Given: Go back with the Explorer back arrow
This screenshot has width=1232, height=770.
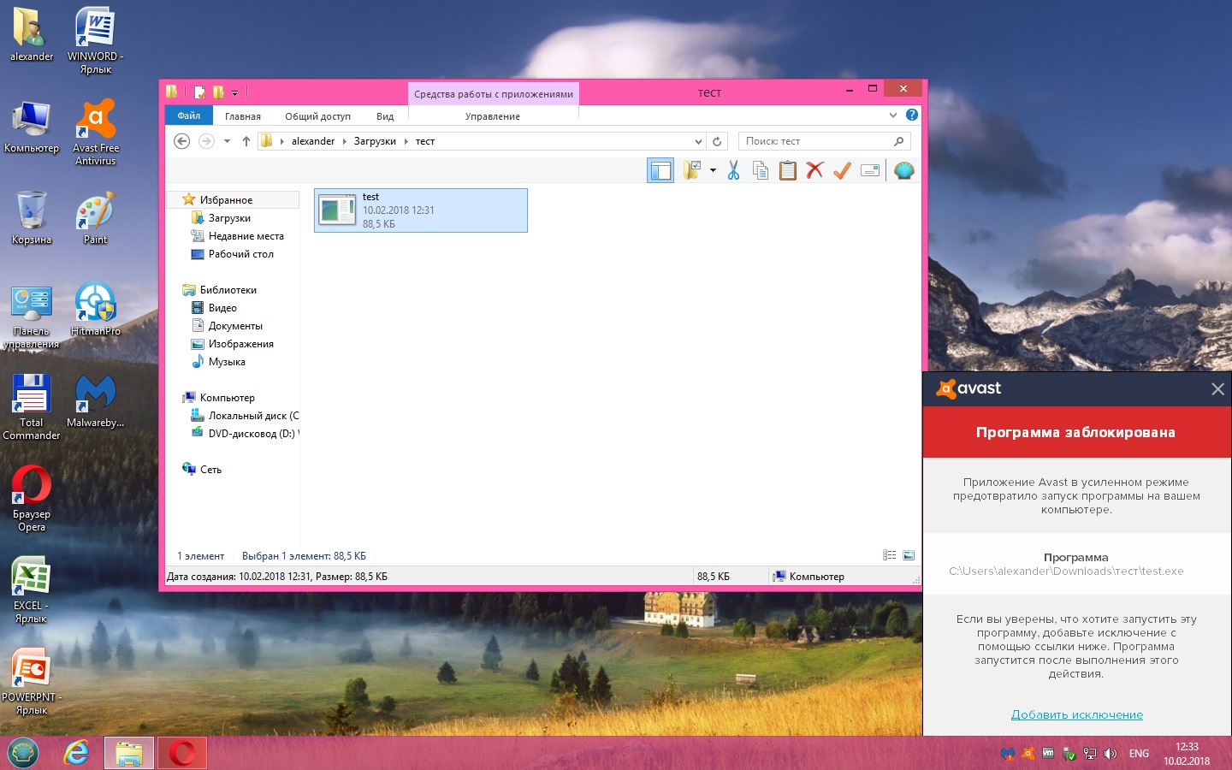Looking at the screenshot, I should coord(181,141).
